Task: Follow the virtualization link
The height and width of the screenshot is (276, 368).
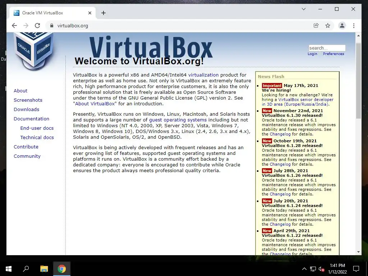Action: [x=203, y=75]
